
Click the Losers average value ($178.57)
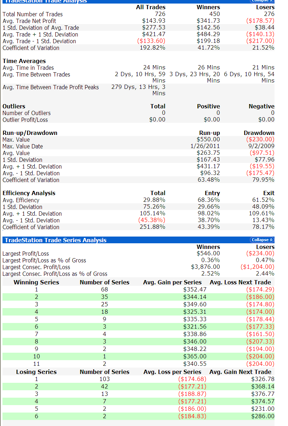click(x=260, y=21)
